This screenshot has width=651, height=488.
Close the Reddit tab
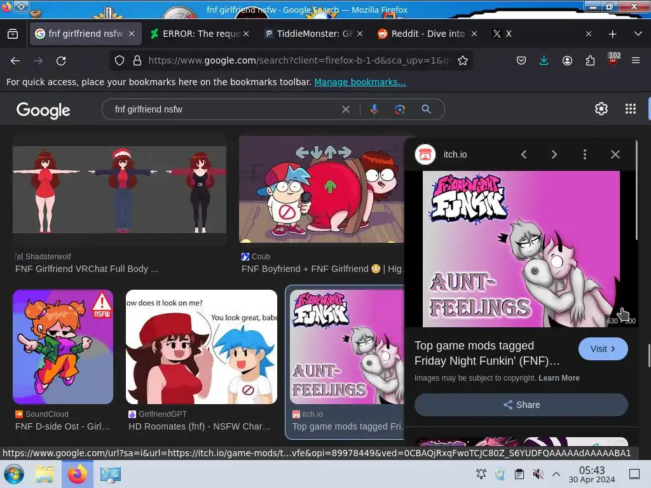click(474, 34)
